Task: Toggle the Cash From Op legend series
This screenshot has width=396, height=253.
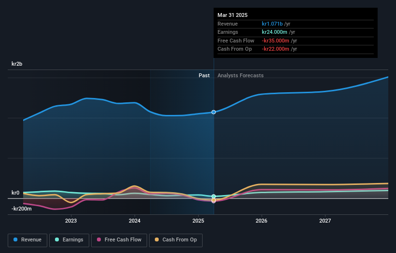Action: point(176,240)
